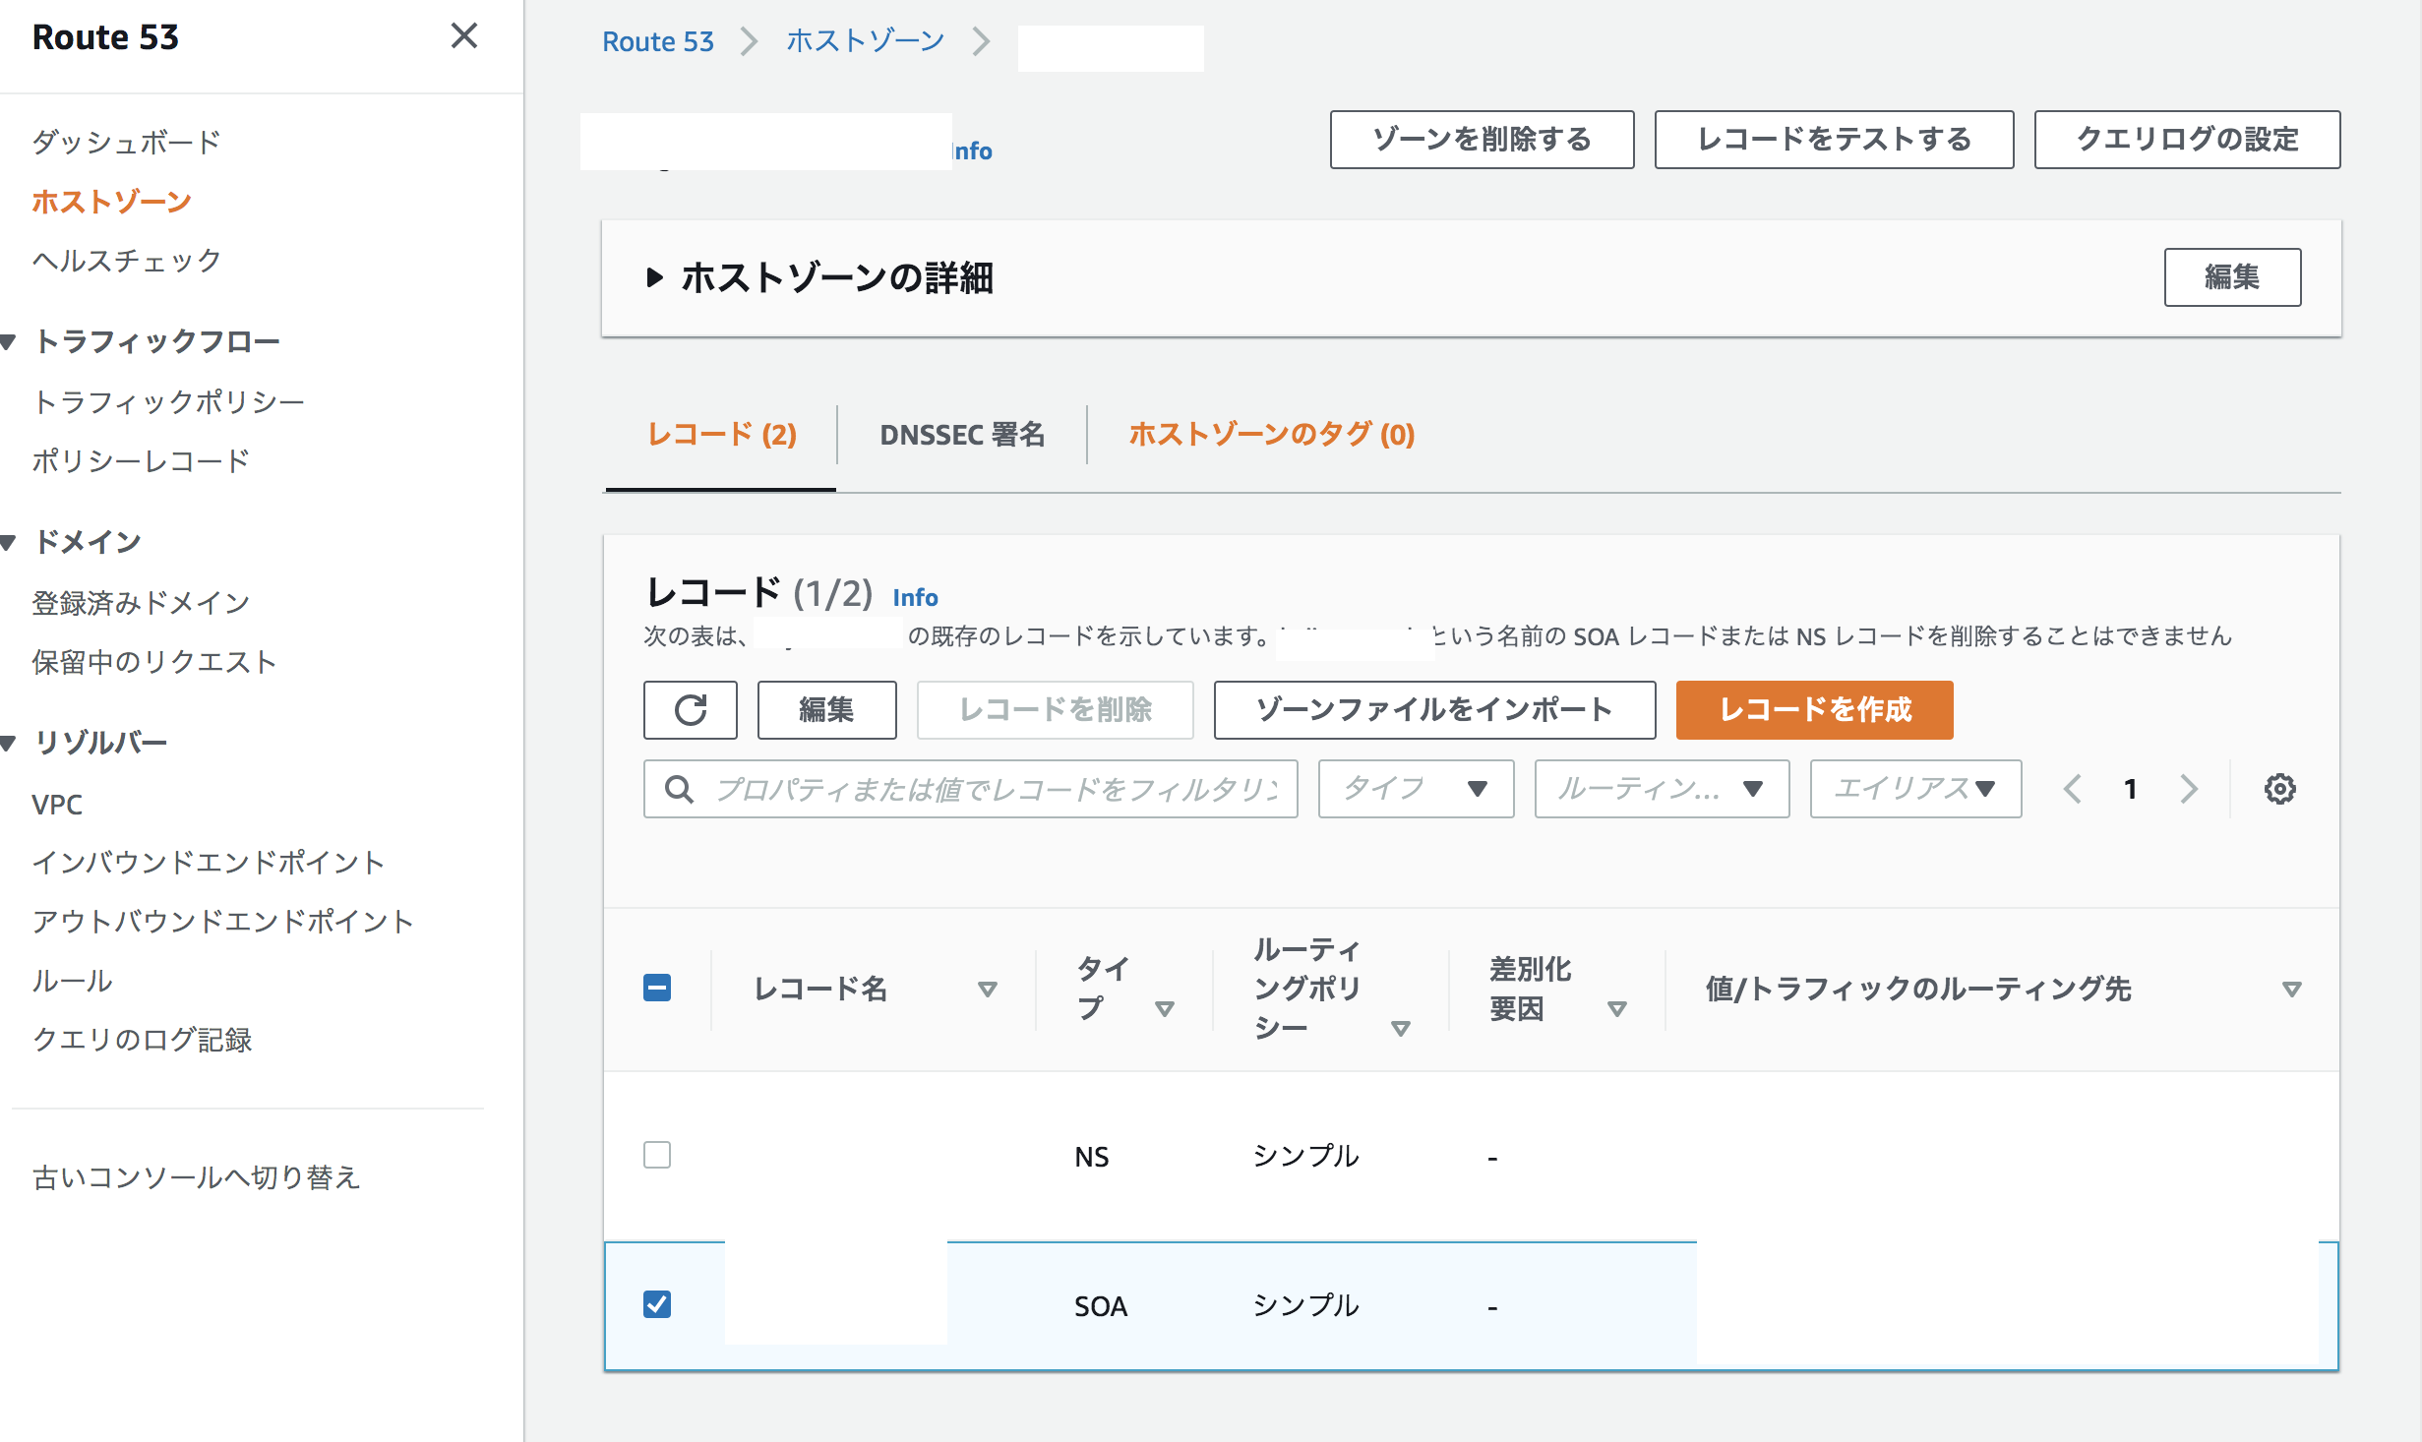
Task: Open the ホストゾーンのタグ tab
Action: click(x=1271, y=435)
